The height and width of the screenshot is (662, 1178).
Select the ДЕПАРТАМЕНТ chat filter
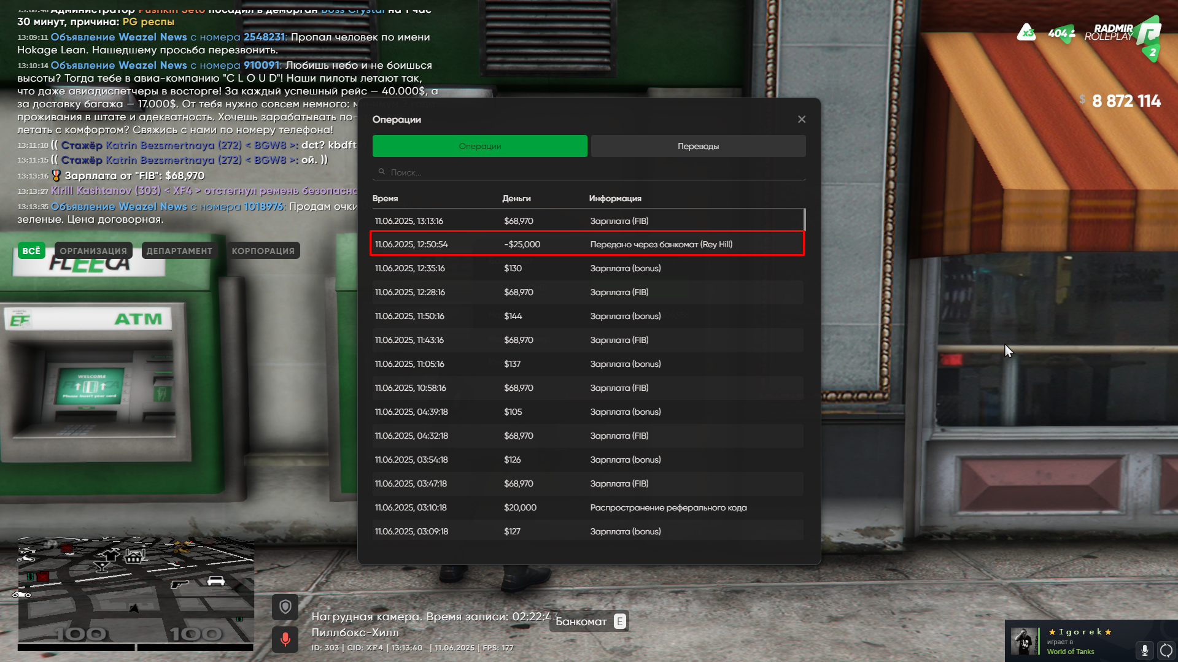point(179,250)
